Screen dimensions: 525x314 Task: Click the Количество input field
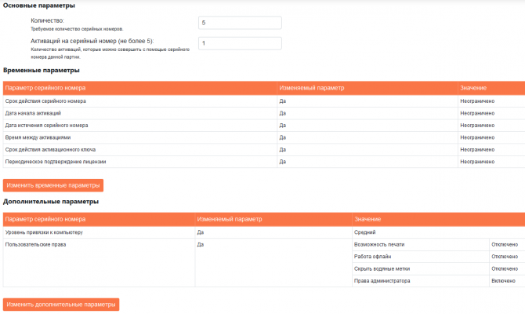click(x=240, y=23)
